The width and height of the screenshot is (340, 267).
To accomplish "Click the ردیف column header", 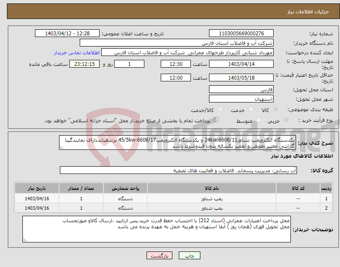I will (x=326, y=188).
